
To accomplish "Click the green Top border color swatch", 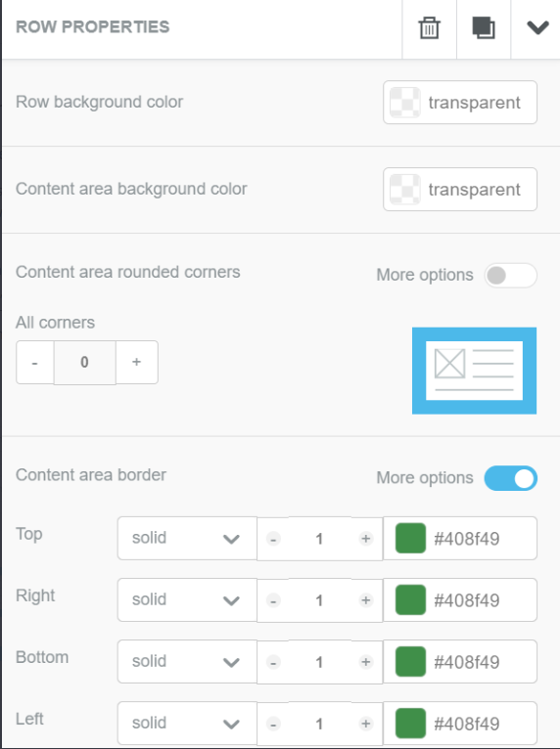I will tap(410, 539).
